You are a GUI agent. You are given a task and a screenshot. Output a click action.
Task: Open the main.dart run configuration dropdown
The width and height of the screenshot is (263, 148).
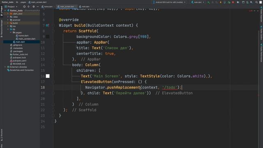click(x=198, y=2)
